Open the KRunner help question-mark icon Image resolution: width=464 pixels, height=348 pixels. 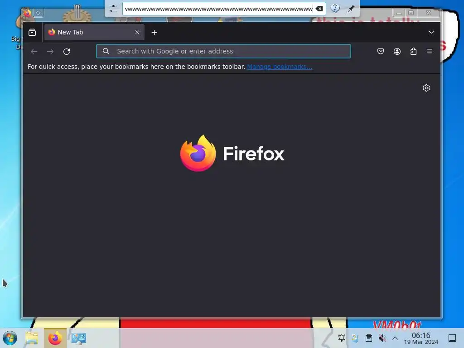pos(335,8)
